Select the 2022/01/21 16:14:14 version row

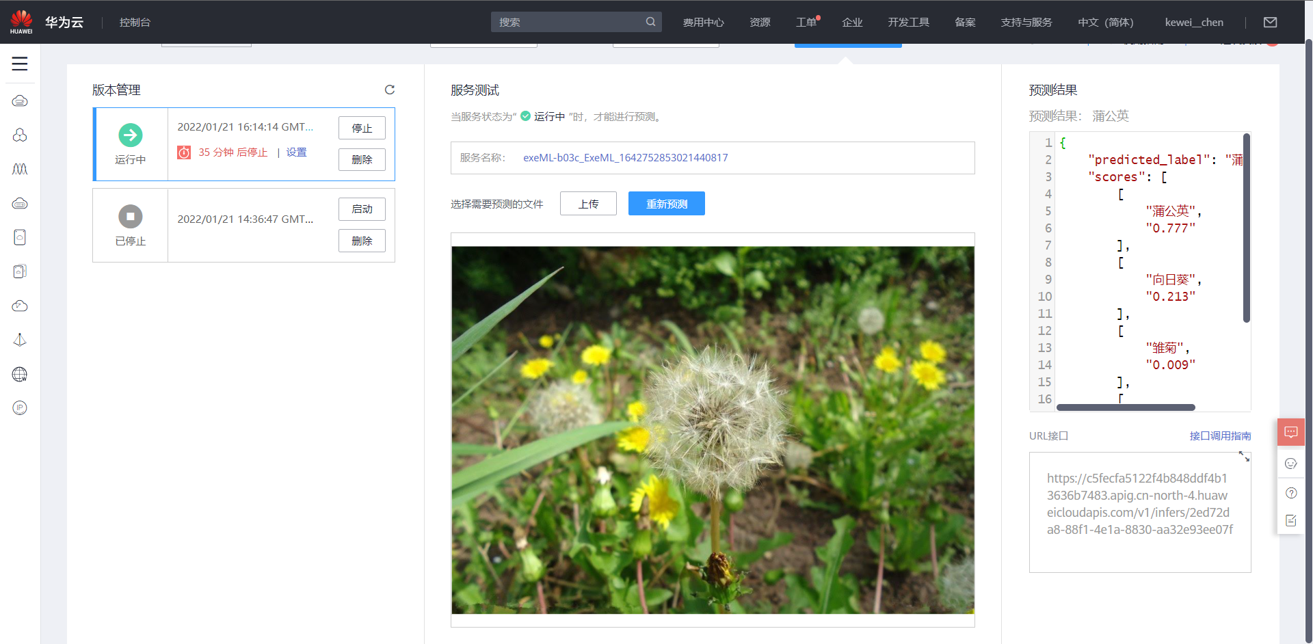(244, 144)
